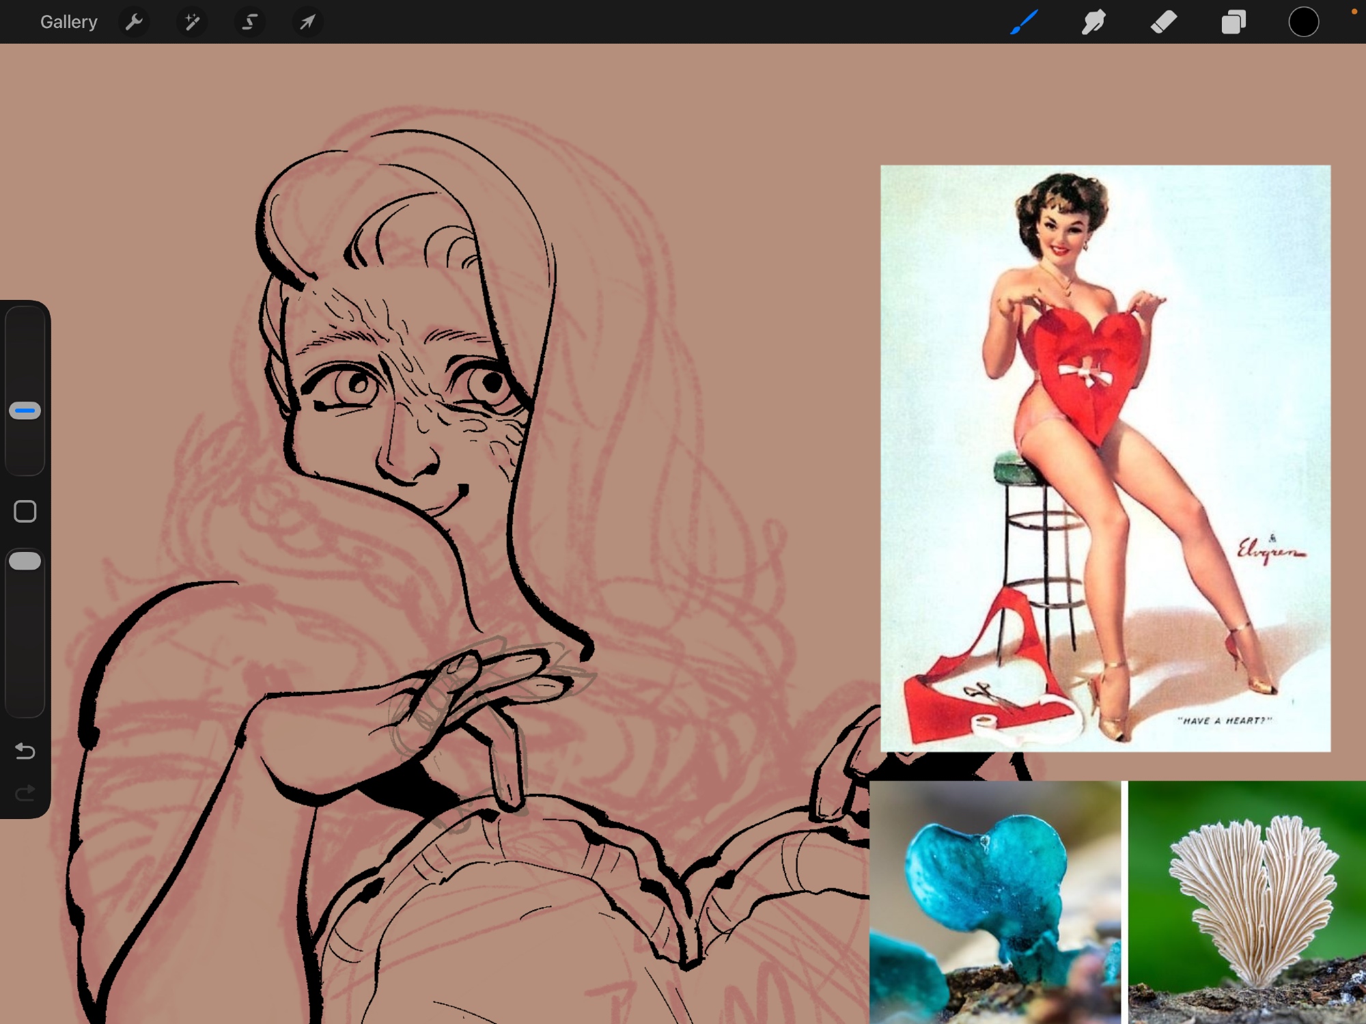1366x1024 pixels.
Task: Return to the Gallery
Action: (68, 22)
